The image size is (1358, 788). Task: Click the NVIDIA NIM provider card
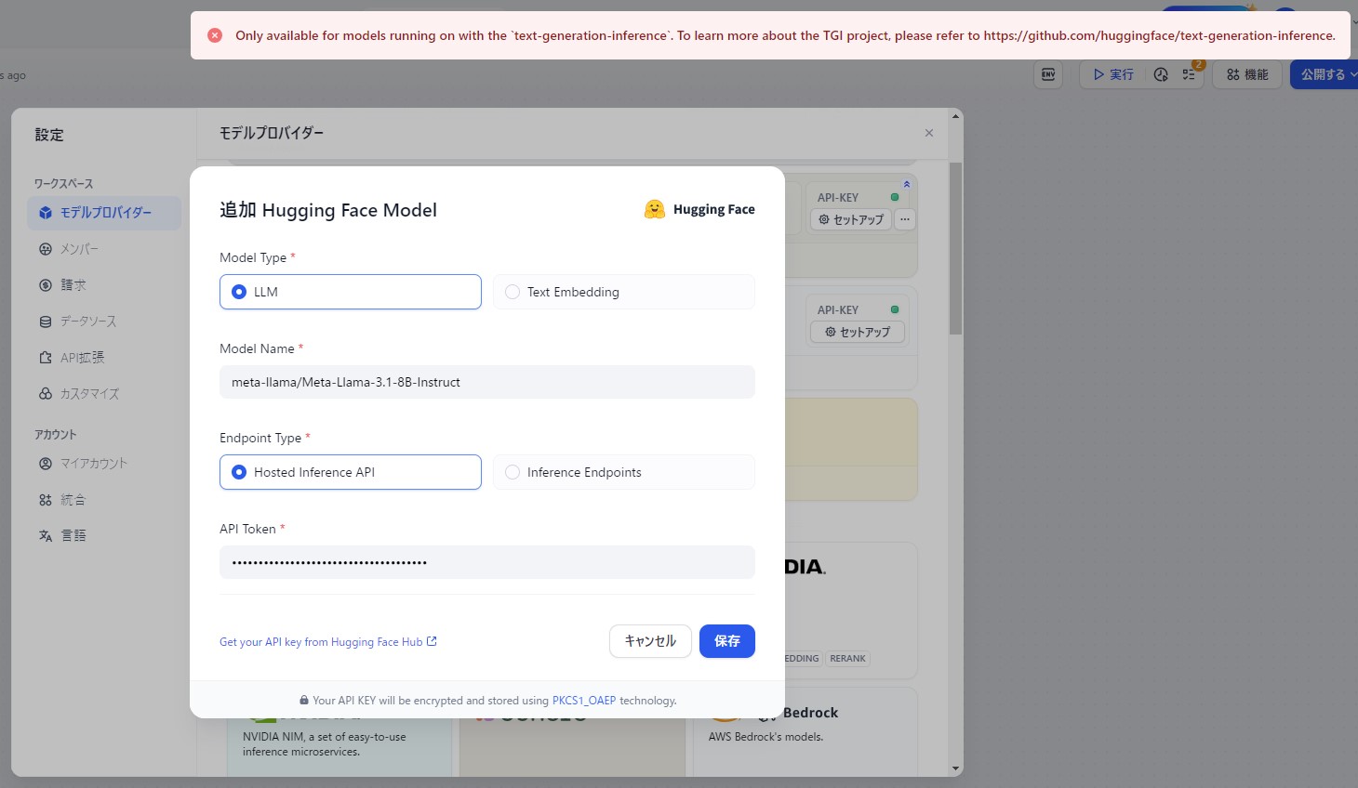339,746
